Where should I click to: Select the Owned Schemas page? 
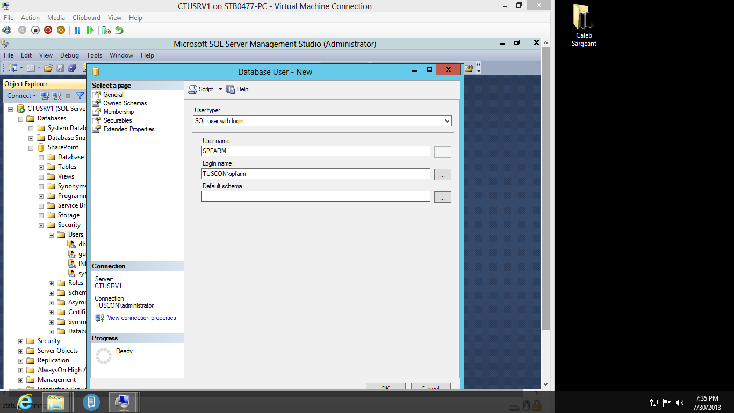click(125, 103)
